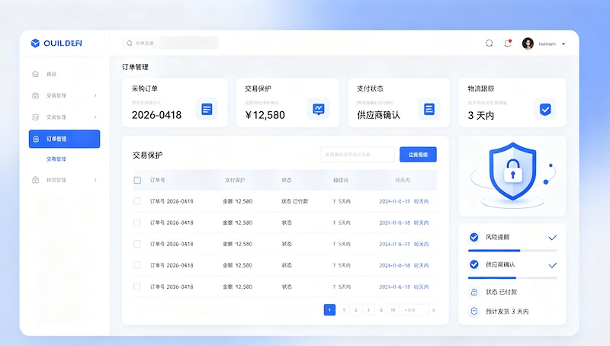The height and width of the screenshot is (346, 610).
Task: Click the 状态 已付款 cell in the table
Action: pyautogui.click(x=295, y=201)
